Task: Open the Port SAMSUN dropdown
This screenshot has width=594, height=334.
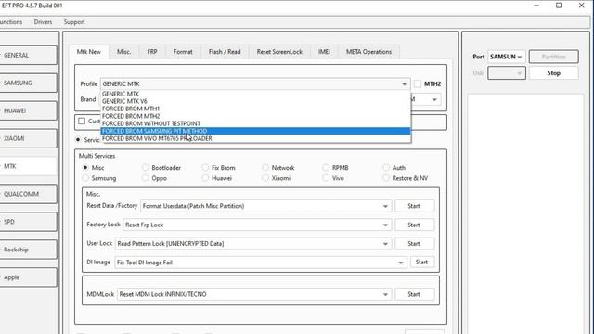Action: coord(507,57)
